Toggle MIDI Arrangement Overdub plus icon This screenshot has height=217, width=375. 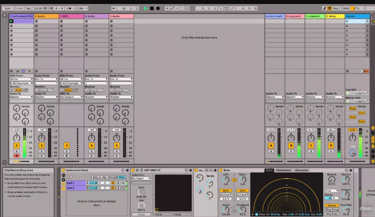(167, 9)
